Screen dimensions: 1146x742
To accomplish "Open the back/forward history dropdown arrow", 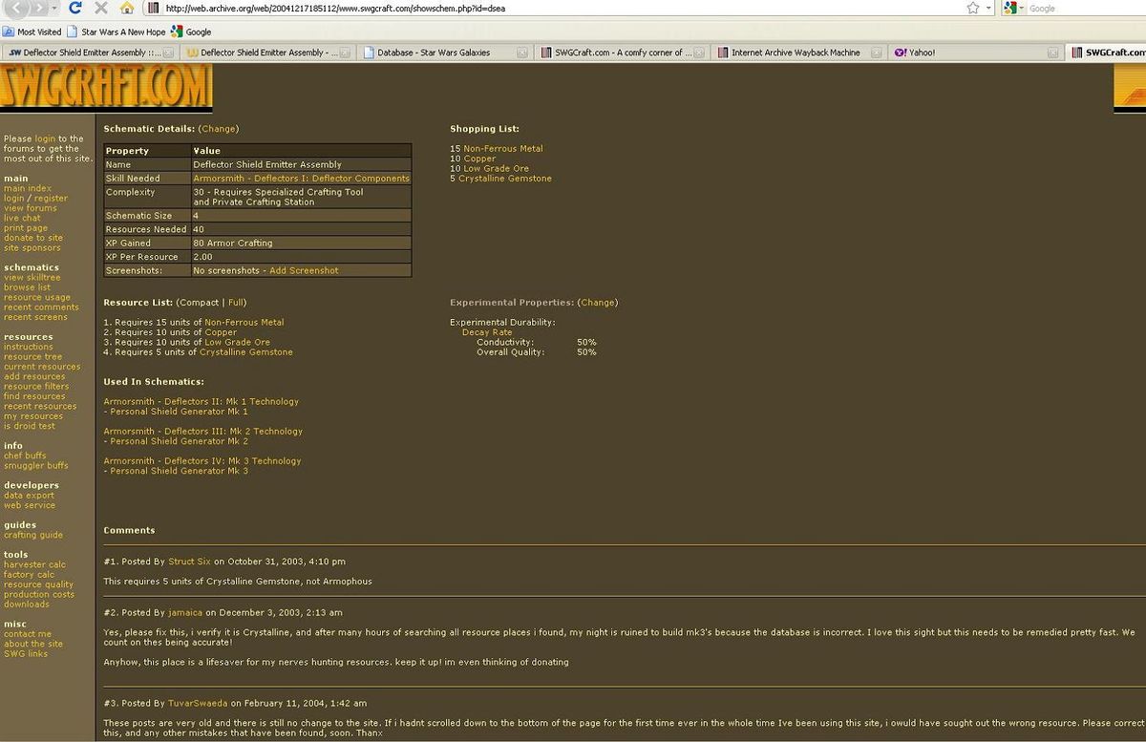I will pyautogui.click(x=53, y=8).
